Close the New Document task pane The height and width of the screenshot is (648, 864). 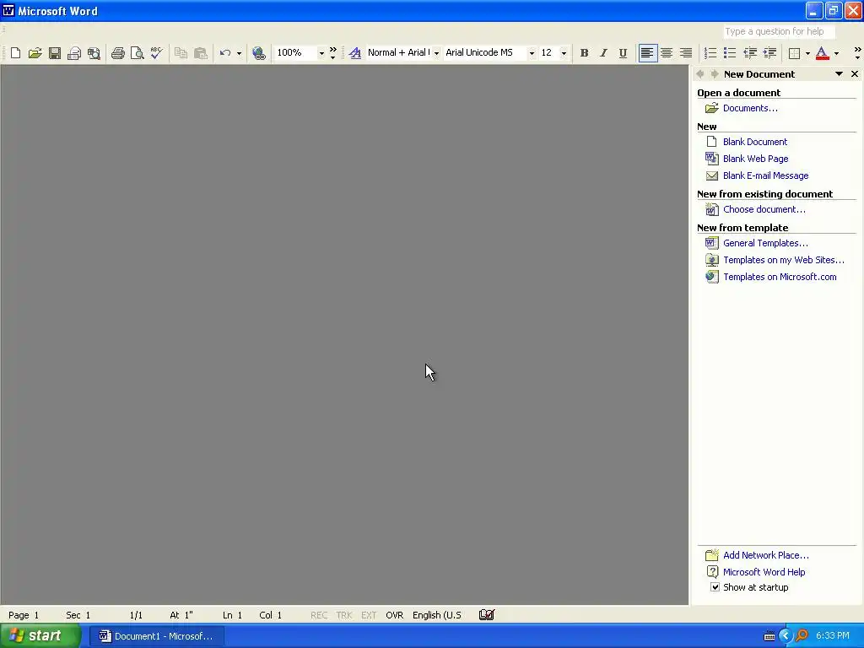(x=855, y=74)
